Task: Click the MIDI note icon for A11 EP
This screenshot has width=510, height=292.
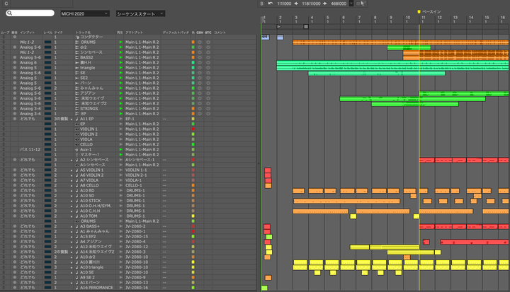Action: [76, 119]
